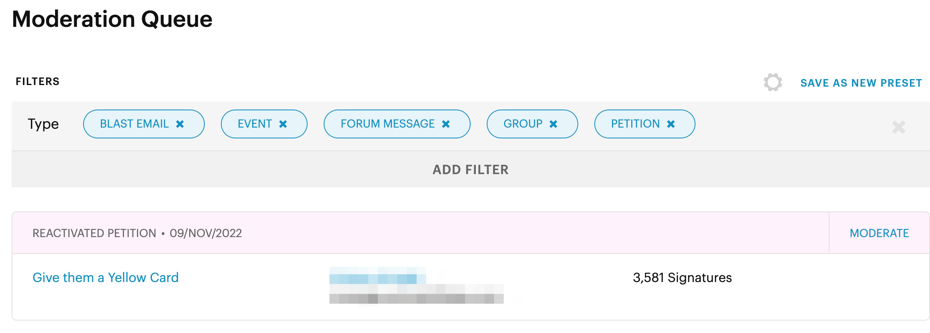Viewport: 930px width, 333px height.
Task: Remove the Petition filter x icon
Action: (x=671, y=124)
